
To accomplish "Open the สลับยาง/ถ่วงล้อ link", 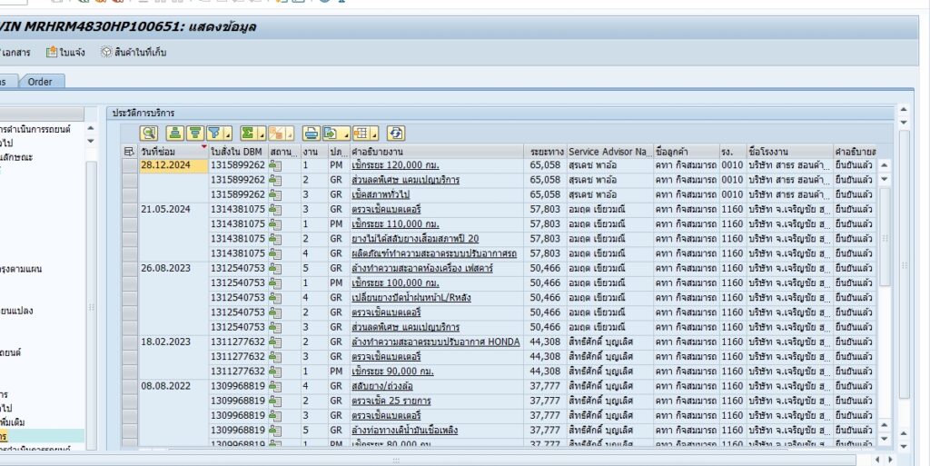I will (382, 386).
